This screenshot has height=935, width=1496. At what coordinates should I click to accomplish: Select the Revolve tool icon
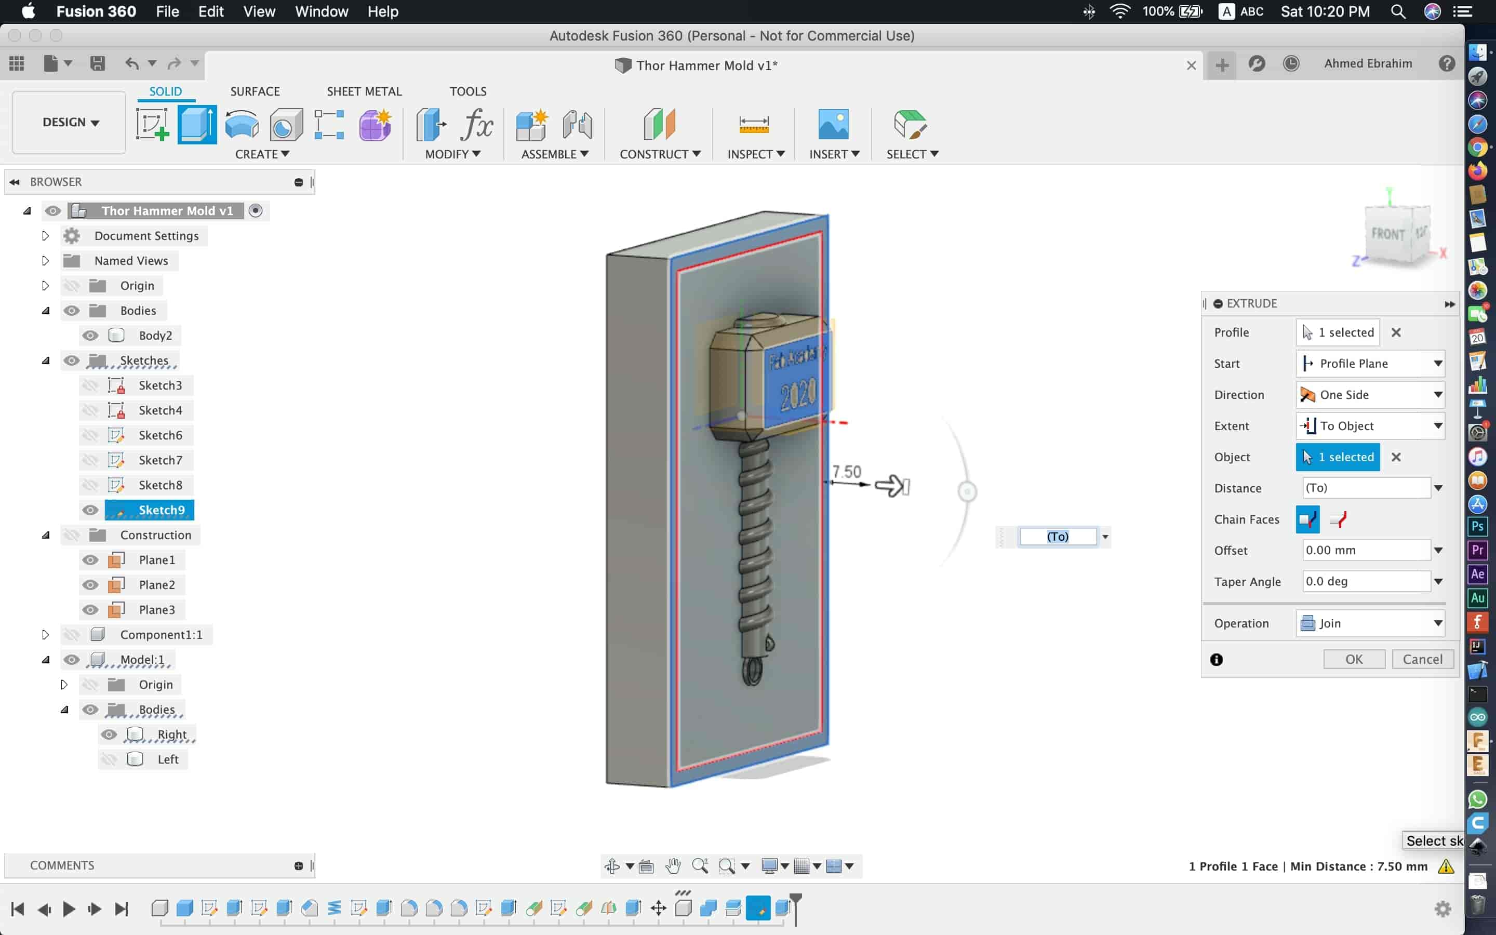point(241,124)
